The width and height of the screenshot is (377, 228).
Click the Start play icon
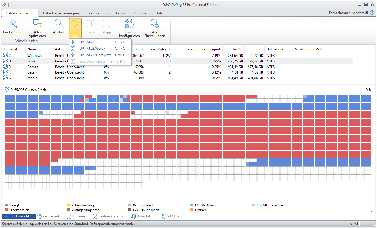point(75,24)
